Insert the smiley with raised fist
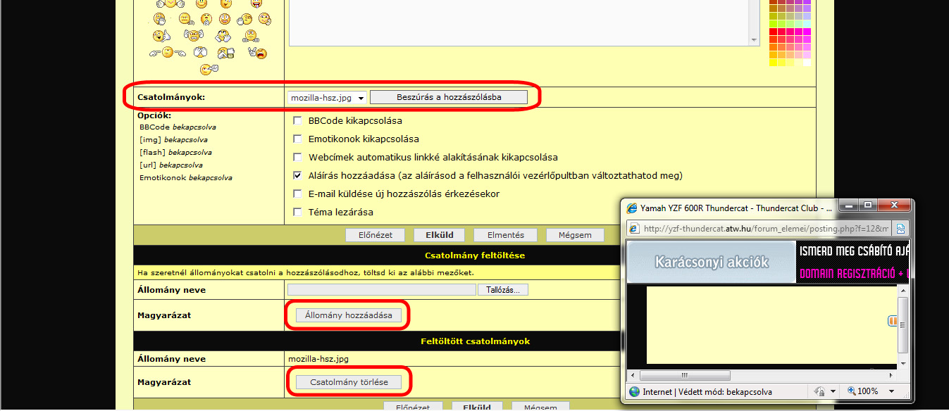 (x=209, y=70)
